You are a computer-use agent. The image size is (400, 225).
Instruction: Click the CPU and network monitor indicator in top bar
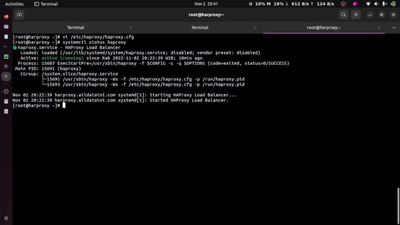(x=291, y=4)
